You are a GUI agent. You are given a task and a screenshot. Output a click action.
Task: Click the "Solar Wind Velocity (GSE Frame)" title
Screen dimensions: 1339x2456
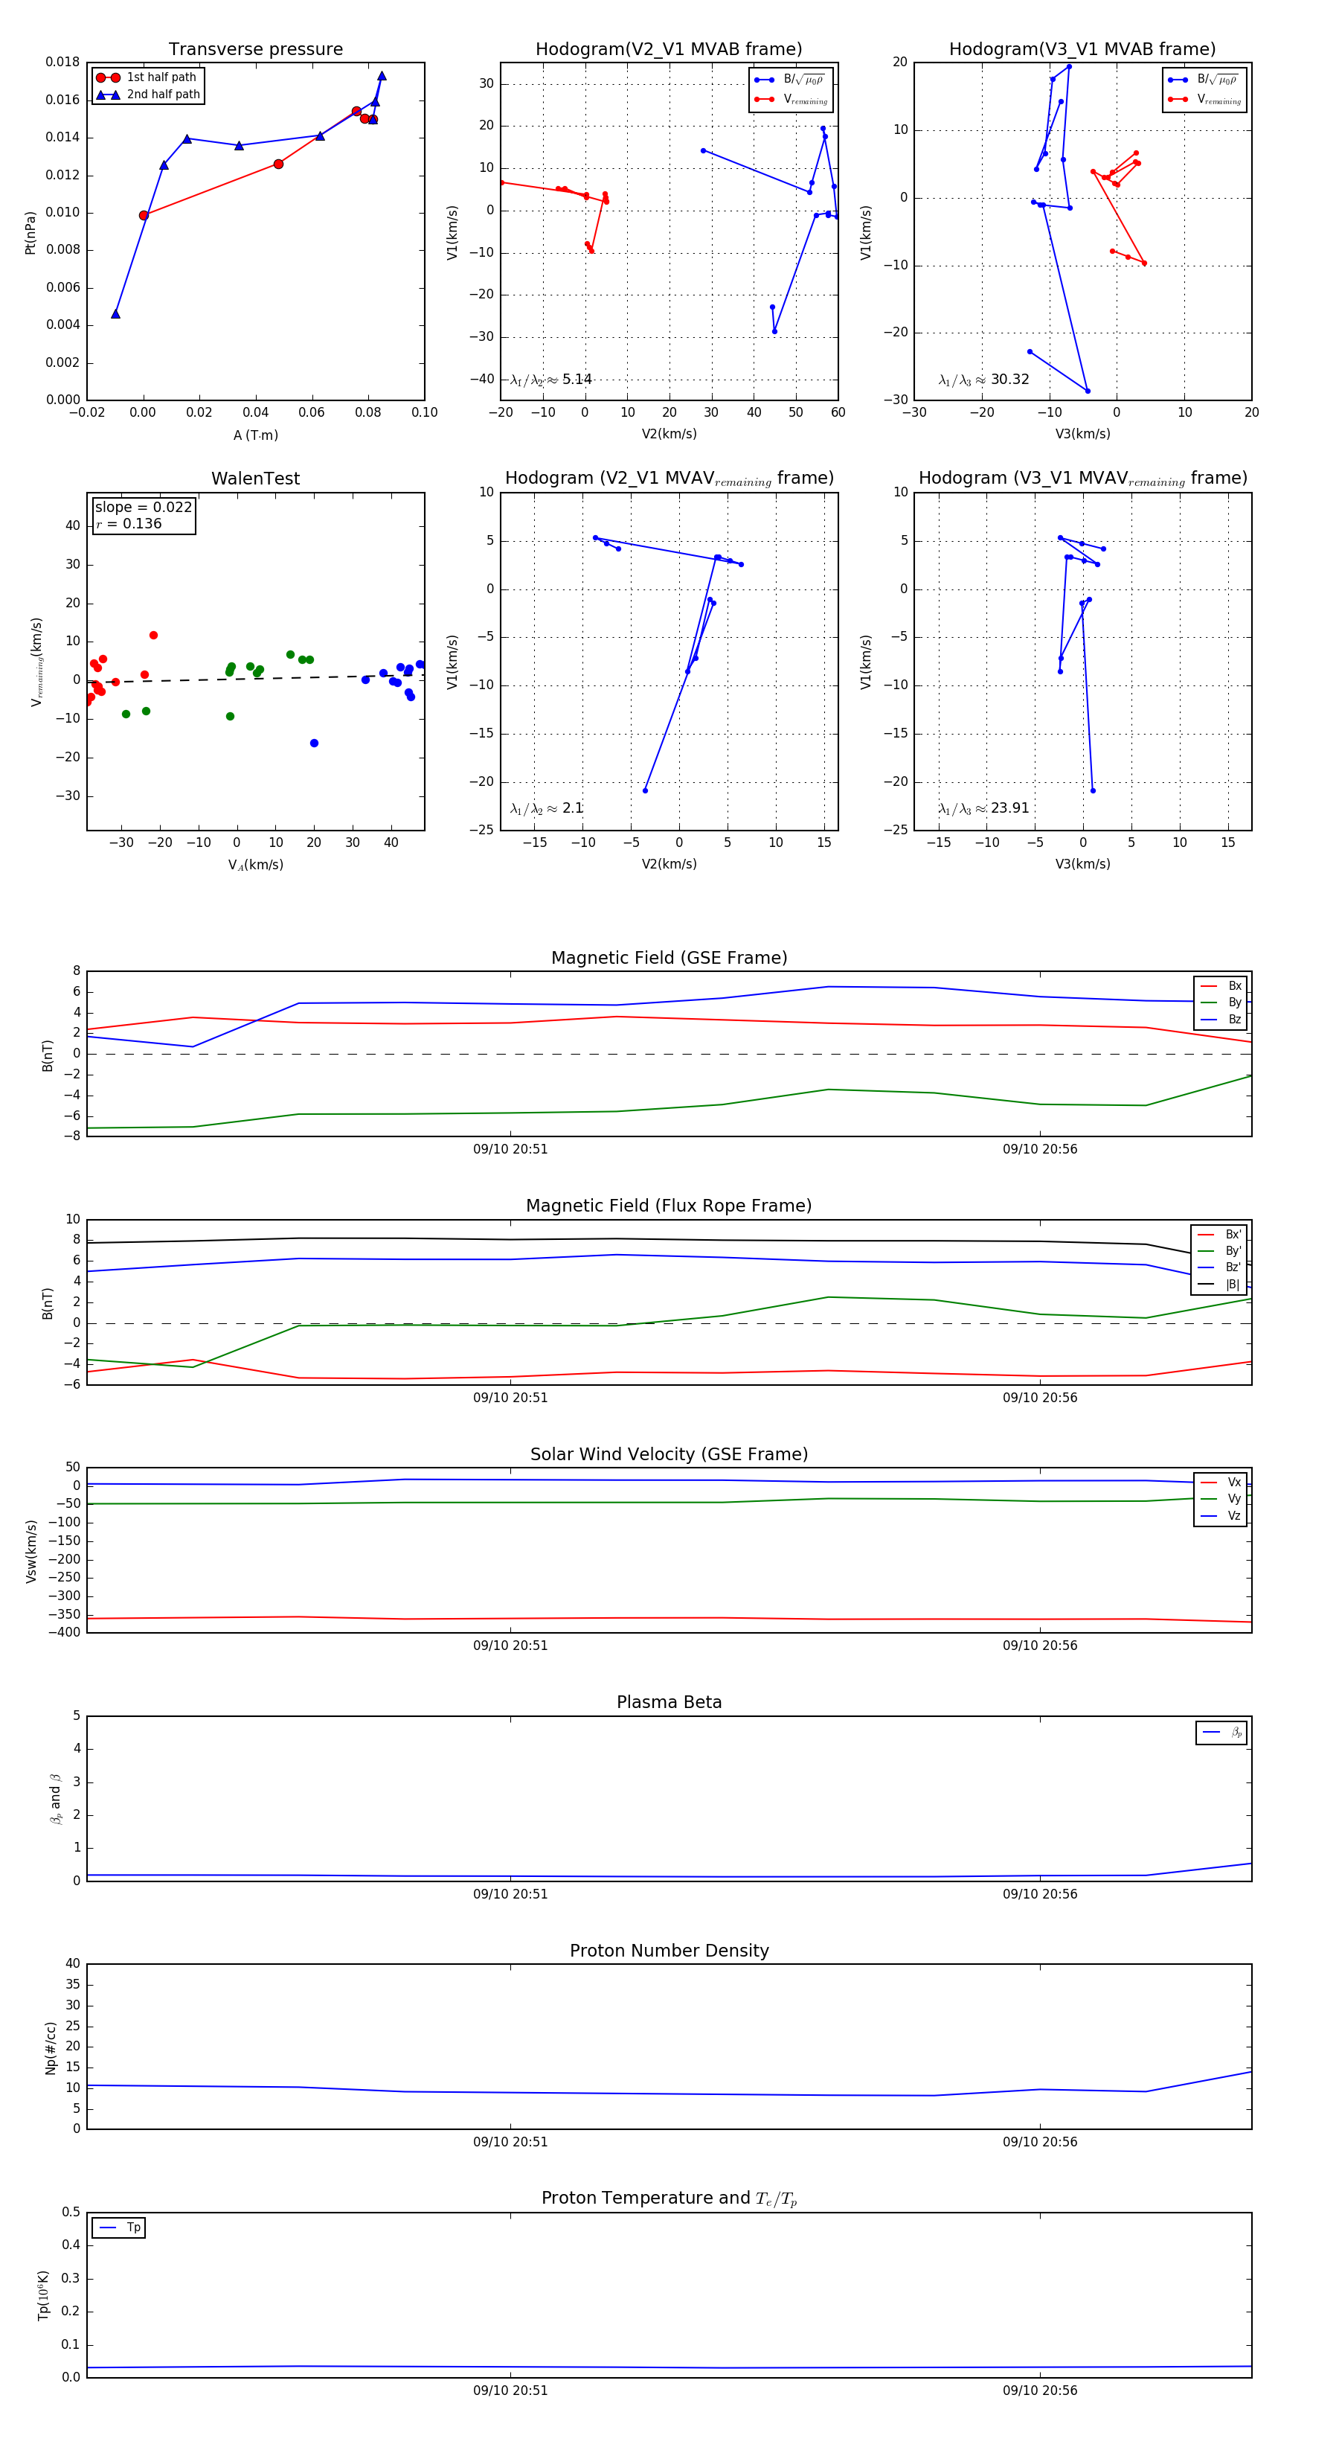pyautogui.click(x=669, y=1454)
